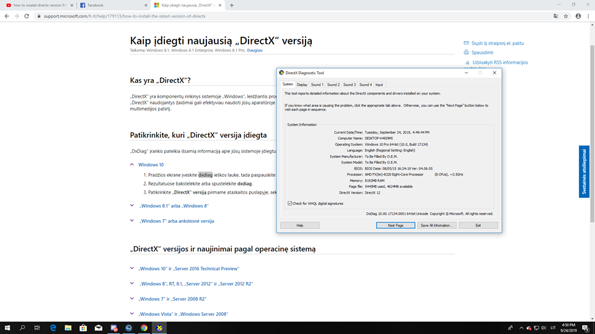Viewport: 595px width, 334px height.
Task: Click the email icon for sending the article
Action: pyautogui.click(x=466, y=43)
